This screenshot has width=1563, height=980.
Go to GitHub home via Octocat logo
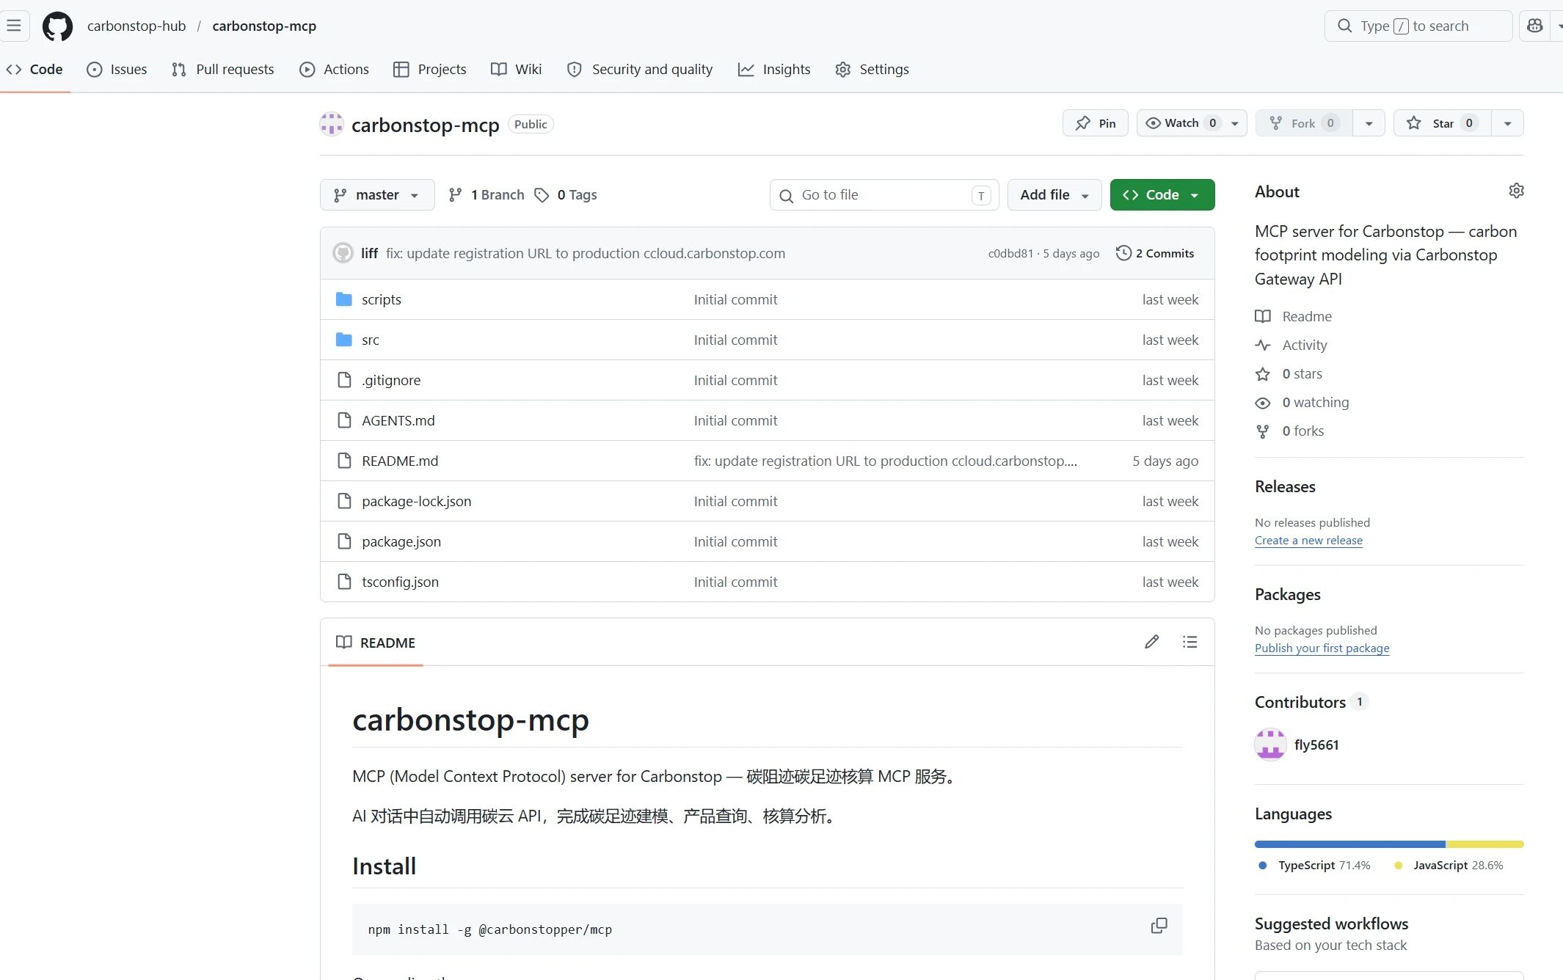57,26
